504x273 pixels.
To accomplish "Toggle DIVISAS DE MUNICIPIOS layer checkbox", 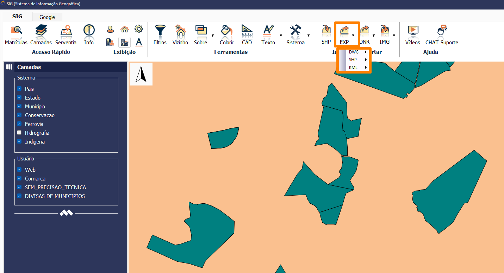I will tap(19, 196).
